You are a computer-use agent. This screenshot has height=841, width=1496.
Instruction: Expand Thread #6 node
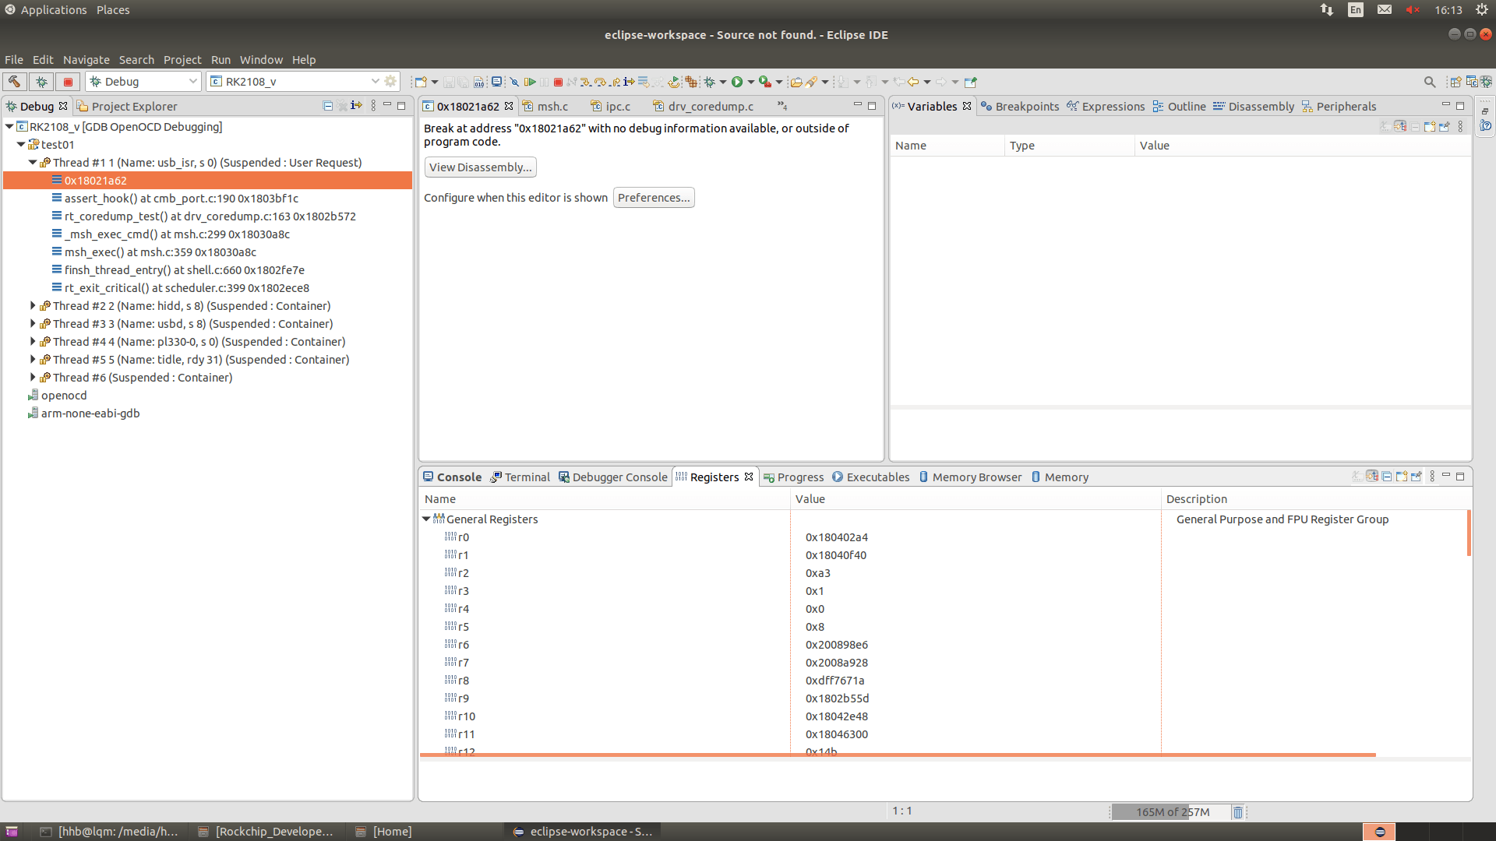pos(33,378)
